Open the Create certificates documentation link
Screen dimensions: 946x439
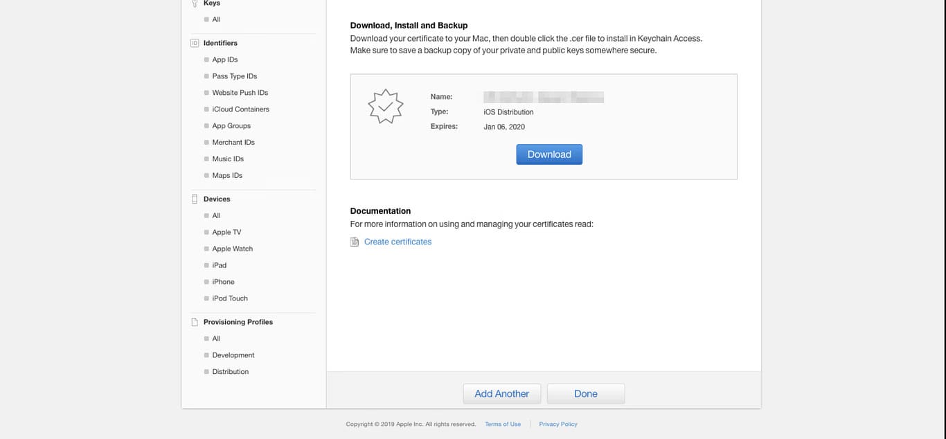[x=398, y=241]
